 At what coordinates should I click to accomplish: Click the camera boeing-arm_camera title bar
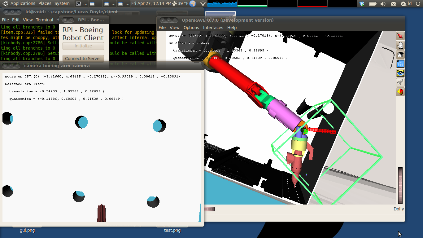click(102, 66)
